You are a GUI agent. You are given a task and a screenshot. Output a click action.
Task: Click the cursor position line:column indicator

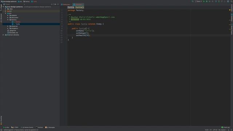point(207,130)
